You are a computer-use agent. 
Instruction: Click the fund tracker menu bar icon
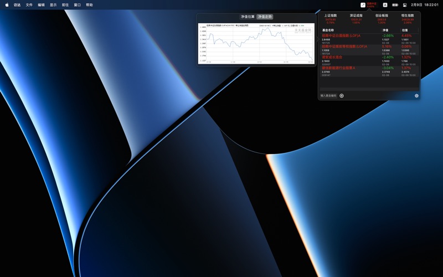click(363, 5)
